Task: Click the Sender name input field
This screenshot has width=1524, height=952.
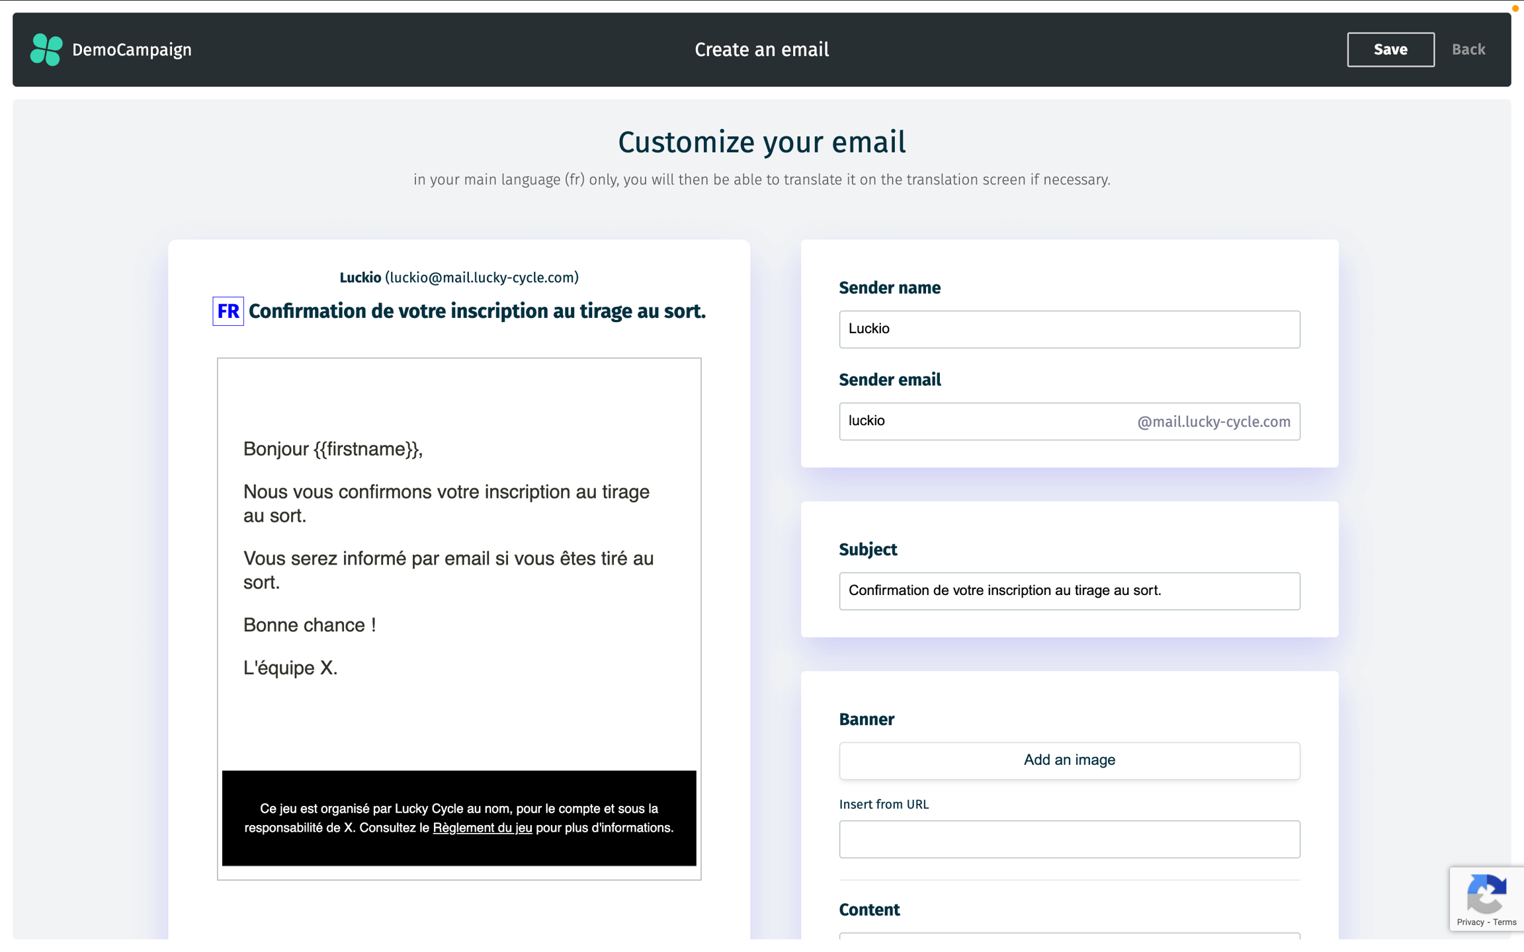Action: (x=1069, y=329)
